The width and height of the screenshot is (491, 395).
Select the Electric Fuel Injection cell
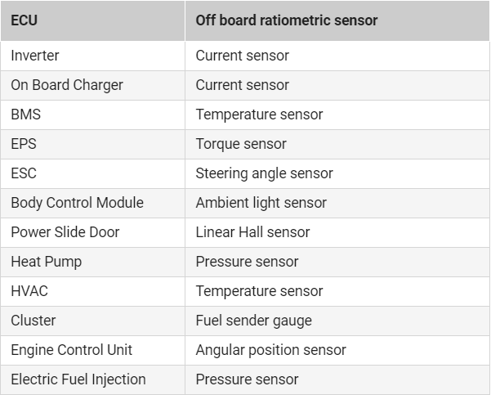click(78, 379)
